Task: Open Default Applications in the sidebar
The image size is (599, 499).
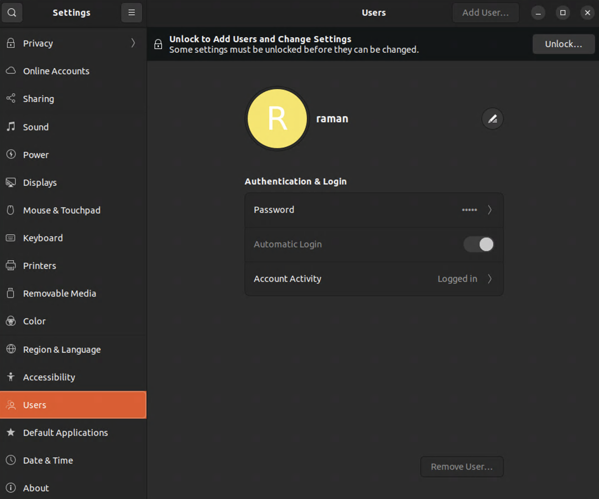Action: point(65,433)
